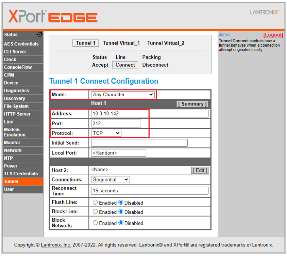Viewport: 287px width, 256px height.
Task: Click the Edit button for Host 2
Action: [x=200, y=171]
